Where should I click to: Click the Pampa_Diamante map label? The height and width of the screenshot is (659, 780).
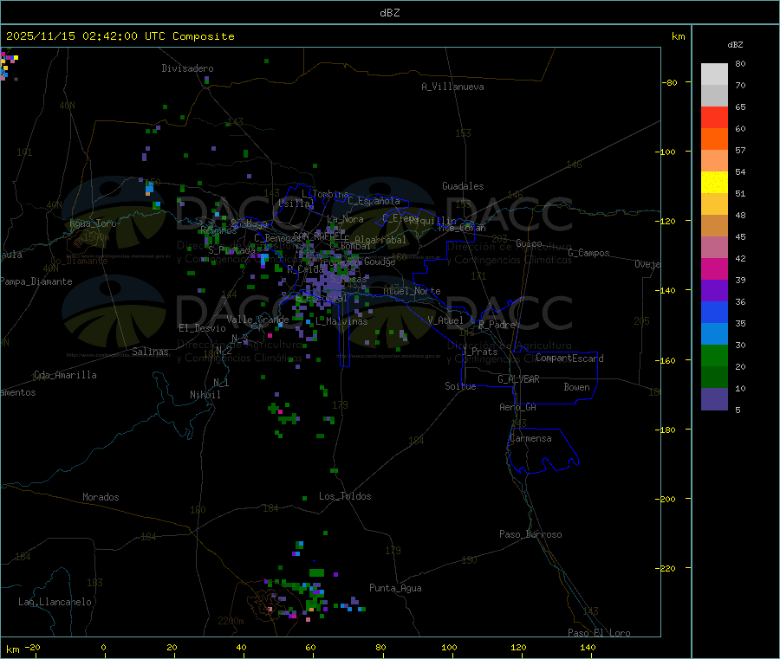36,281
